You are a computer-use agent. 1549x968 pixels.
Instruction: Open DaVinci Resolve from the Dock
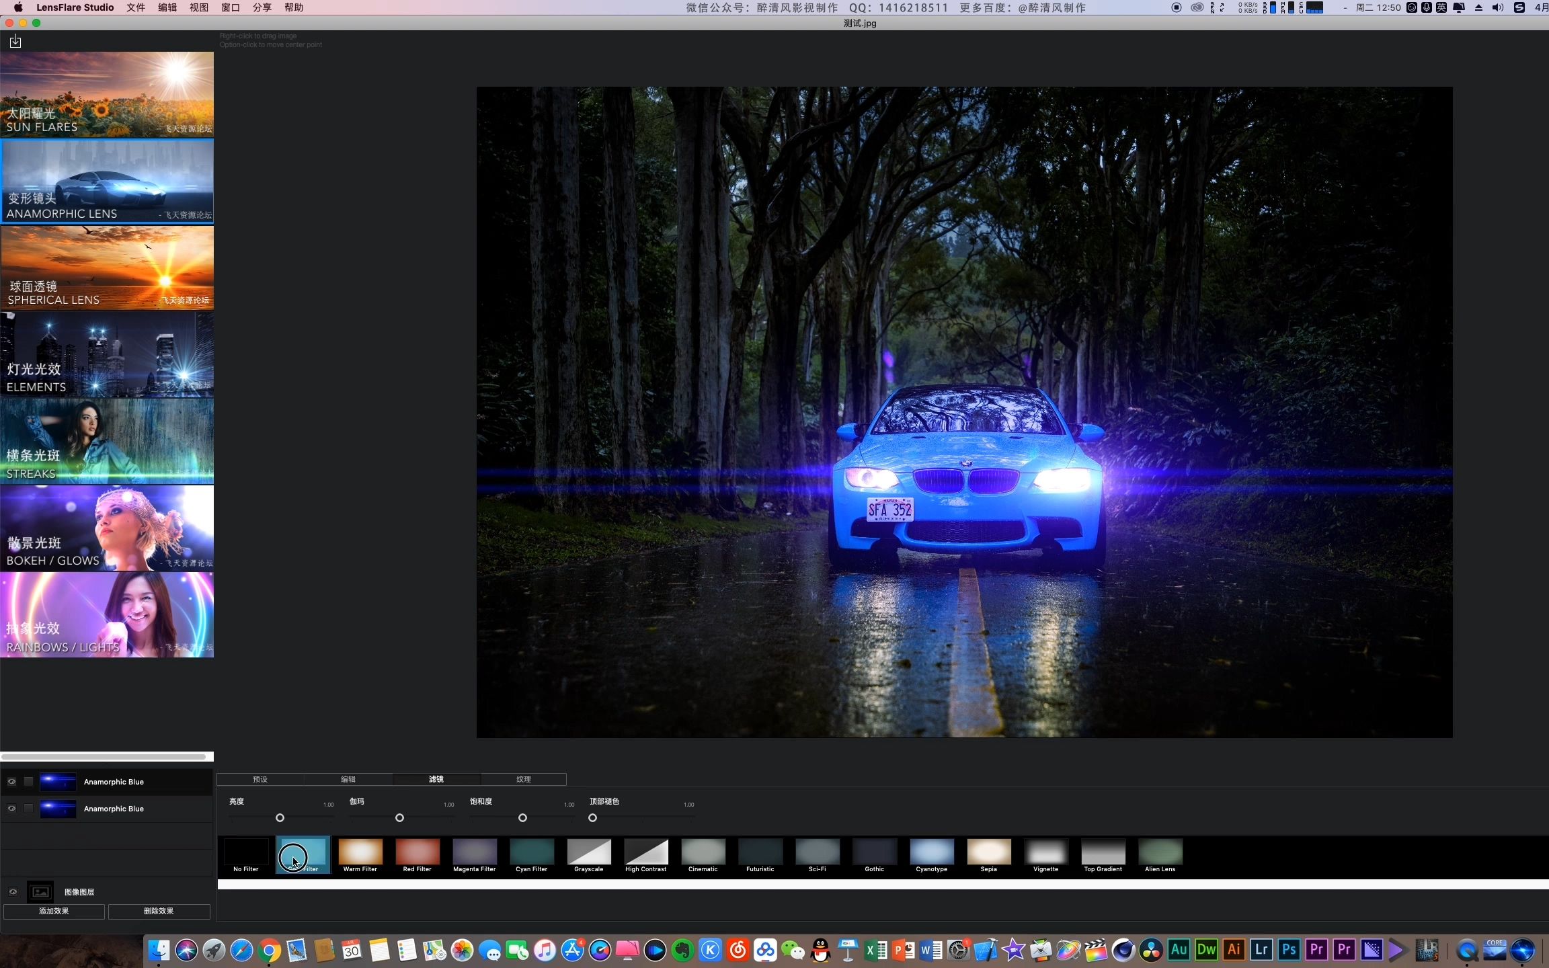[1151, 951]
